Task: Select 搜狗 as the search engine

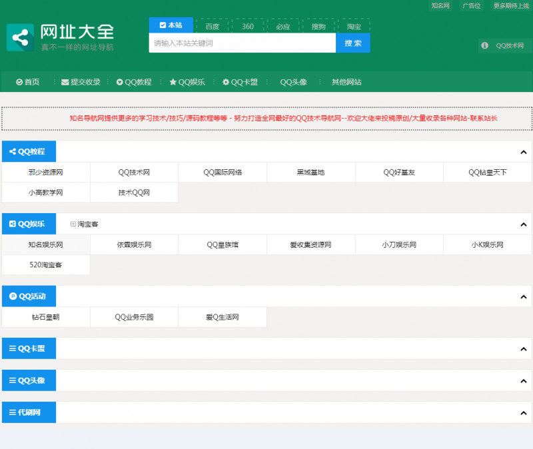Action: pyautogui.click(x=318, y=26)
